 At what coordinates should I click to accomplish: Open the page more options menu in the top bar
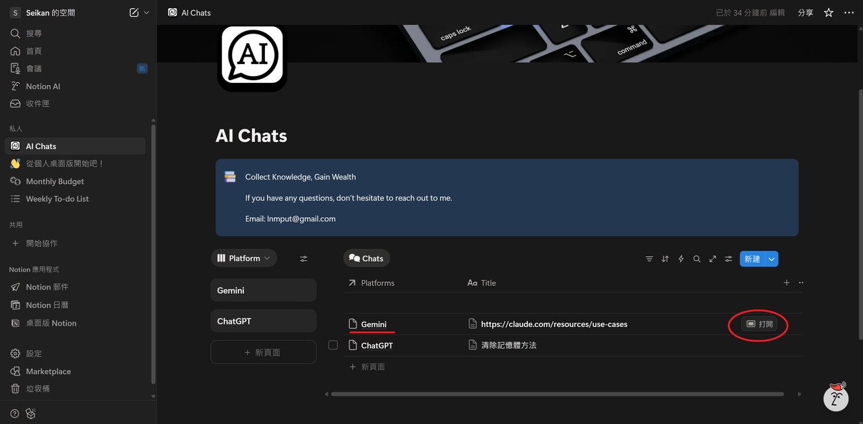[x=850, y=13]
